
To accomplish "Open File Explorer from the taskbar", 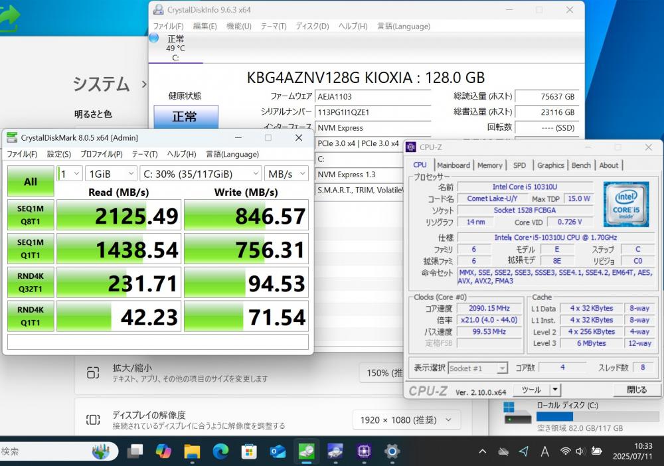I will [192, 451].
